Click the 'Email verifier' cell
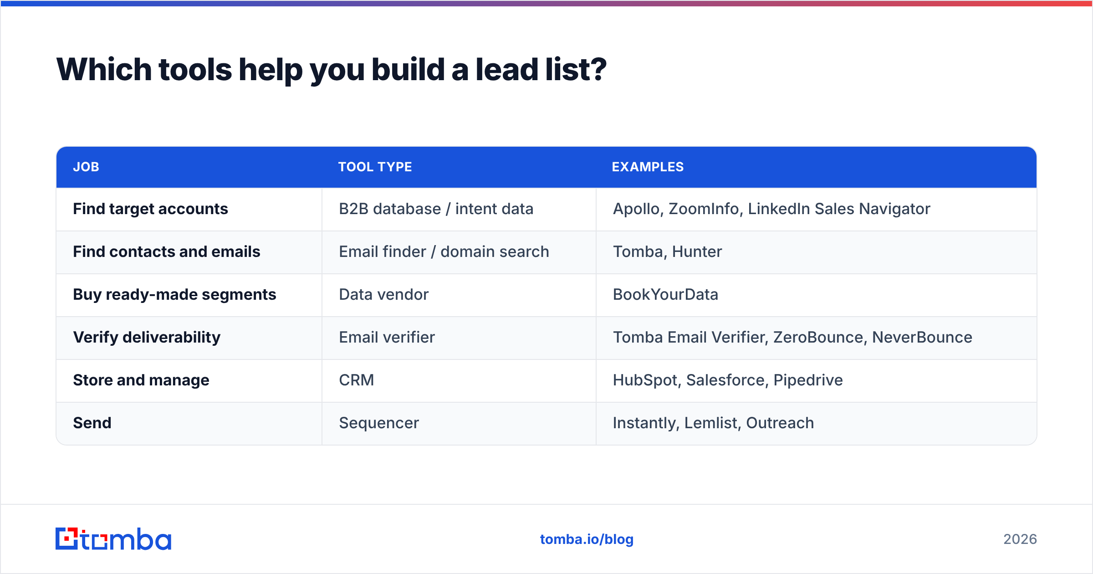This screenshot has width=1093, height=574. [459, 338]
